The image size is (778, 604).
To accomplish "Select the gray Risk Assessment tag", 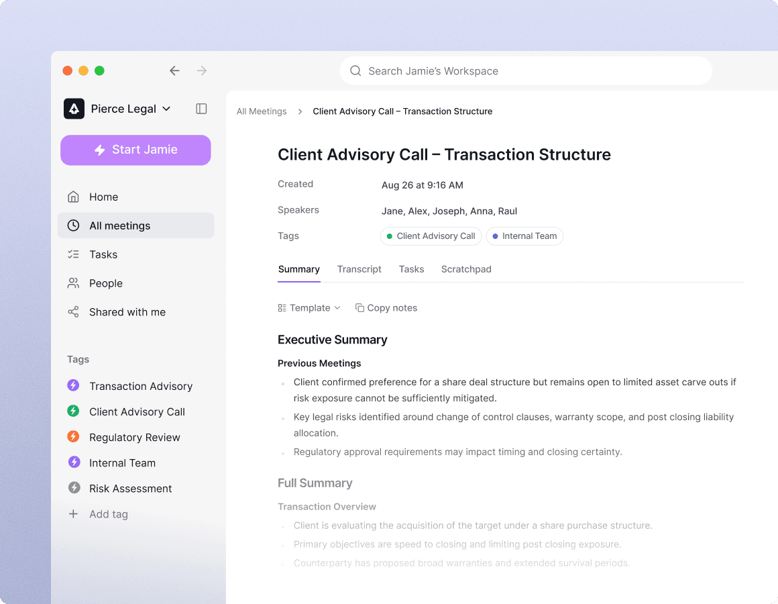I will (130, 489).
